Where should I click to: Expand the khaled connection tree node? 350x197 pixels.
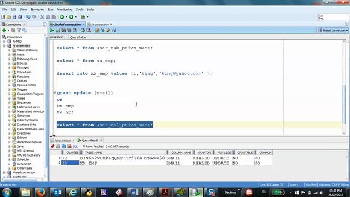click(x=4, y=173)
